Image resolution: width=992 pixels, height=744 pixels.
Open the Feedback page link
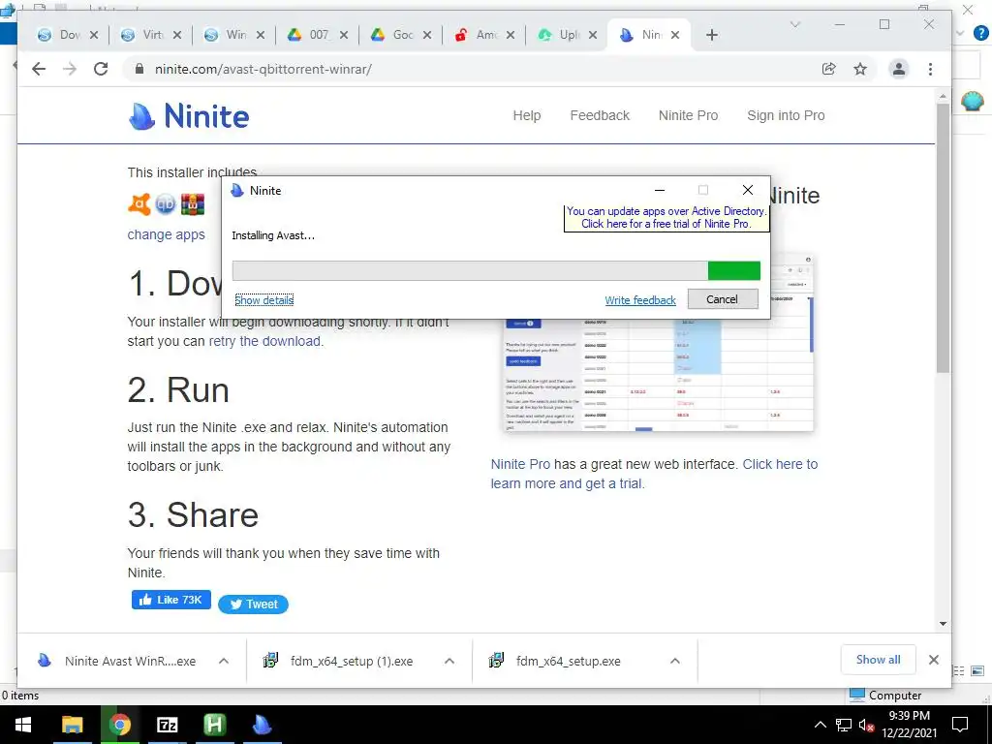click(x=600, y=116)
